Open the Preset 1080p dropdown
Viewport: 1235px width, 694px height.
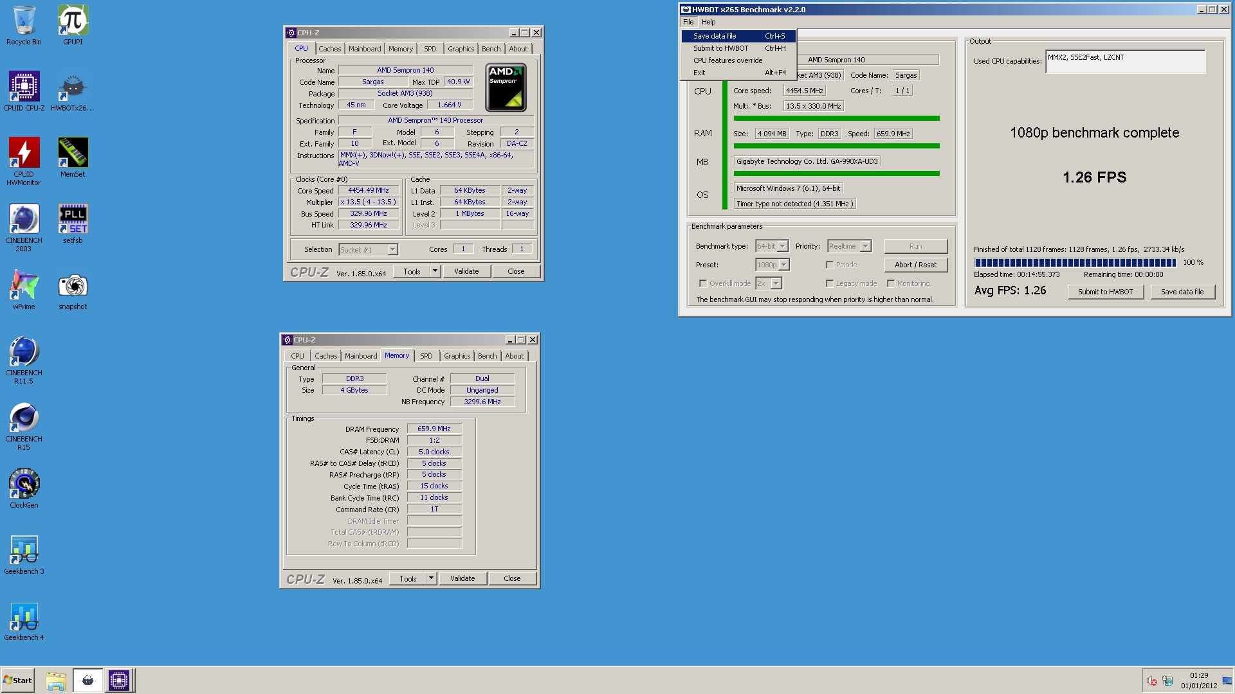tap(772, 265)
